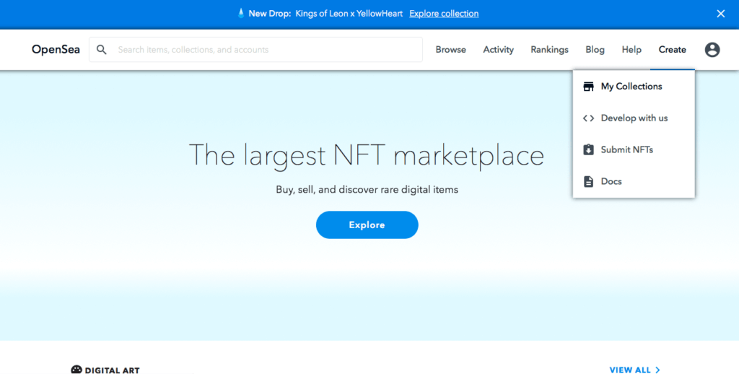This screenshot has width=739, height=374.
Task: Collapse the Create dropdown menu
Action: (672, 50)
